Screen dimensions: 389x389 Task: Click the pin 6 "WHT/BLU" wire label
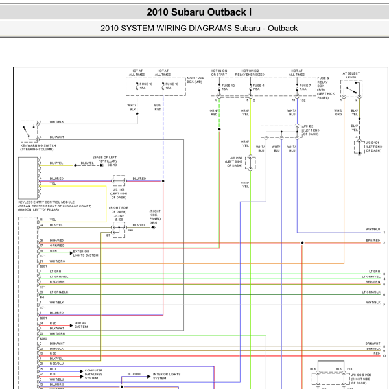coord(56,379)
